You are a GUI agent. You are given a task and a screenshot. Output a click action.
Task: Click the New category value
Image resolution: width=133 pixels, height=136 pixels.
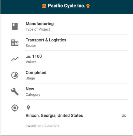tap(30, 89)
